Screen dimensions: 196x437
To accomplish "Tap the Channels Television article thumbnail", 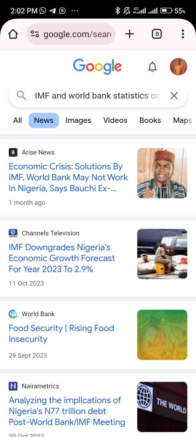I will (162, 254).
